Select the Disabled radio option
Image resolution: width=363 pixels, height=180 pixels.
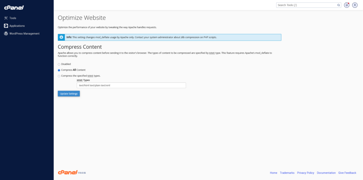tap(59, 64)
